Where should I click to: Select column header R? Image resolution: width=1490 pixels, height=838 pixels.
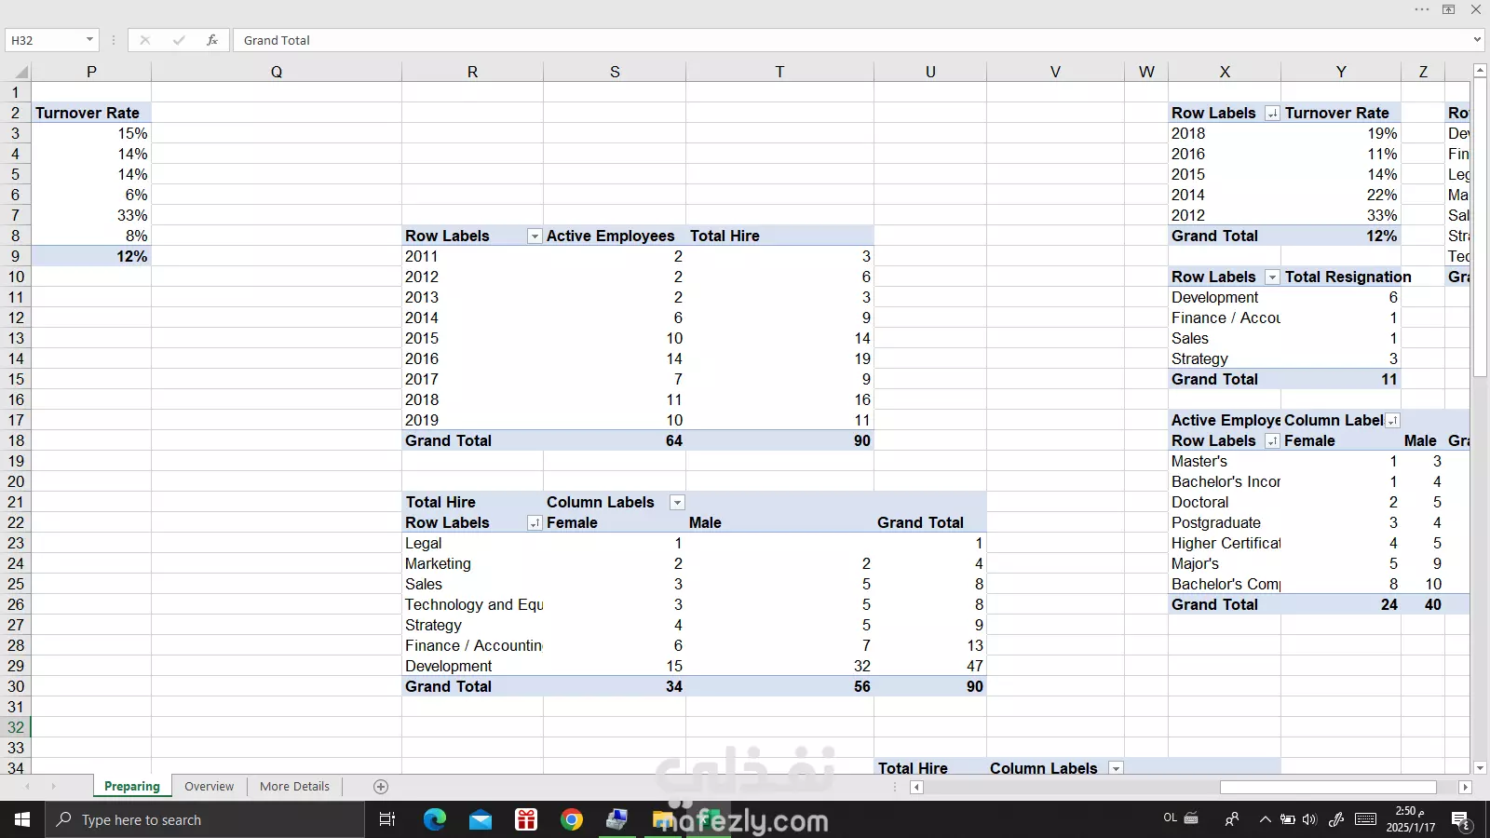coord(472,72)
